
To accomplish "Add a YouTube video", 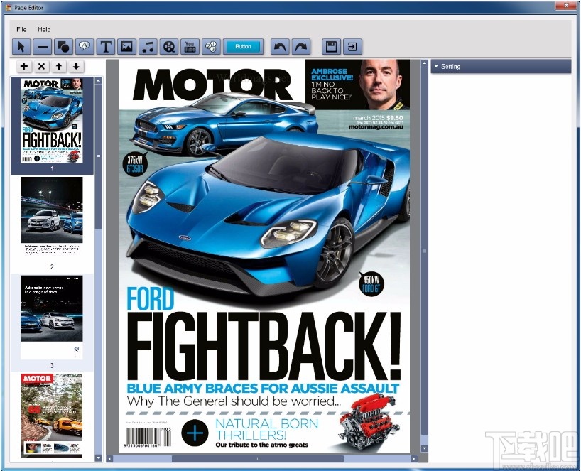I will pyautogui.click(x=190, y=47).
